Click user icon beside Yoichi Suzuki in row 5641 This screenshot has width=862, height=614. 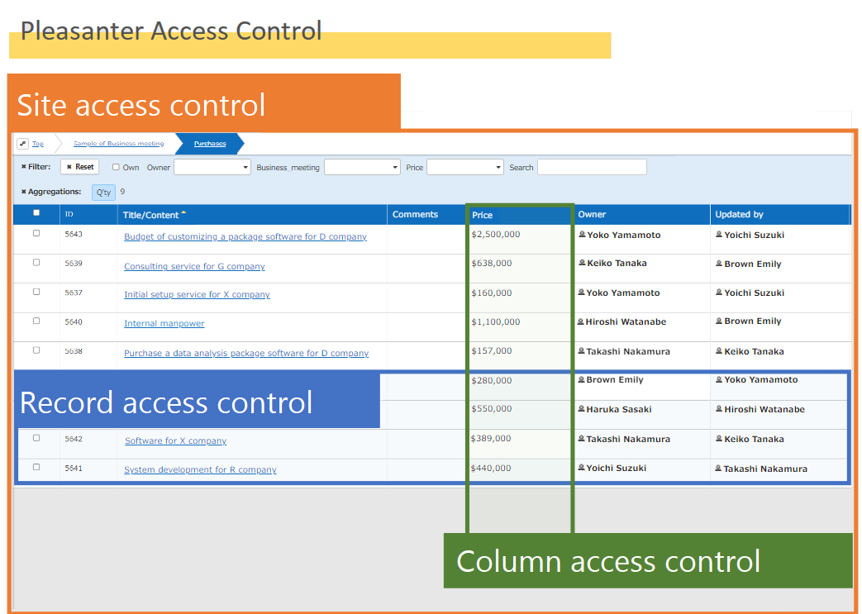click(581, 468)
